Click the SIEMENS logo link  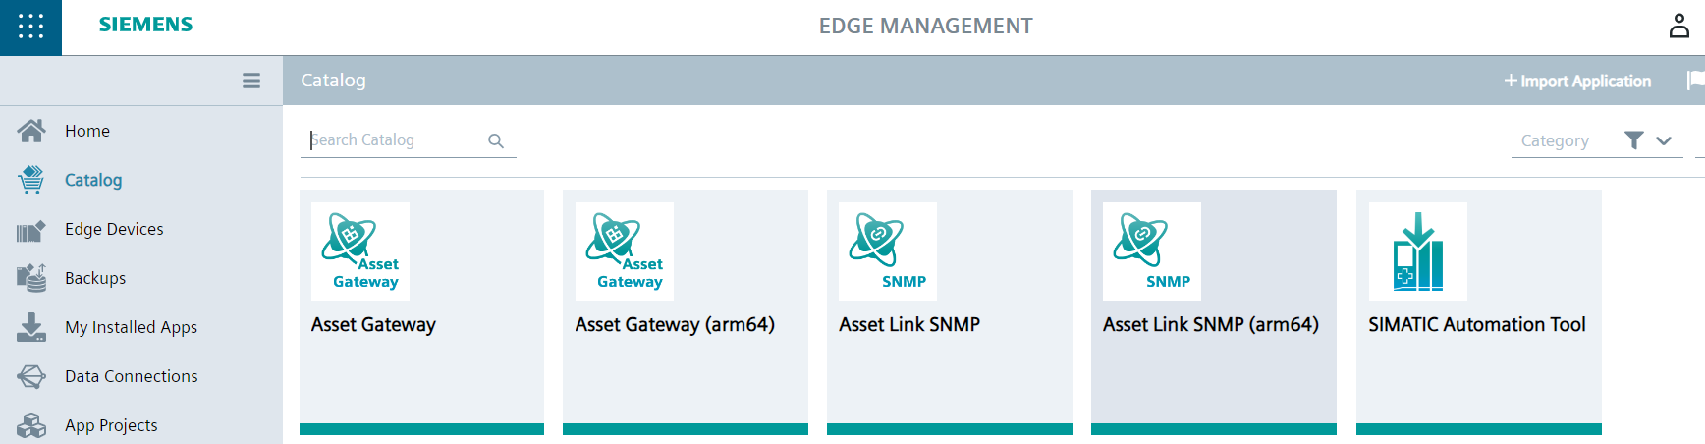pos(145,26)
